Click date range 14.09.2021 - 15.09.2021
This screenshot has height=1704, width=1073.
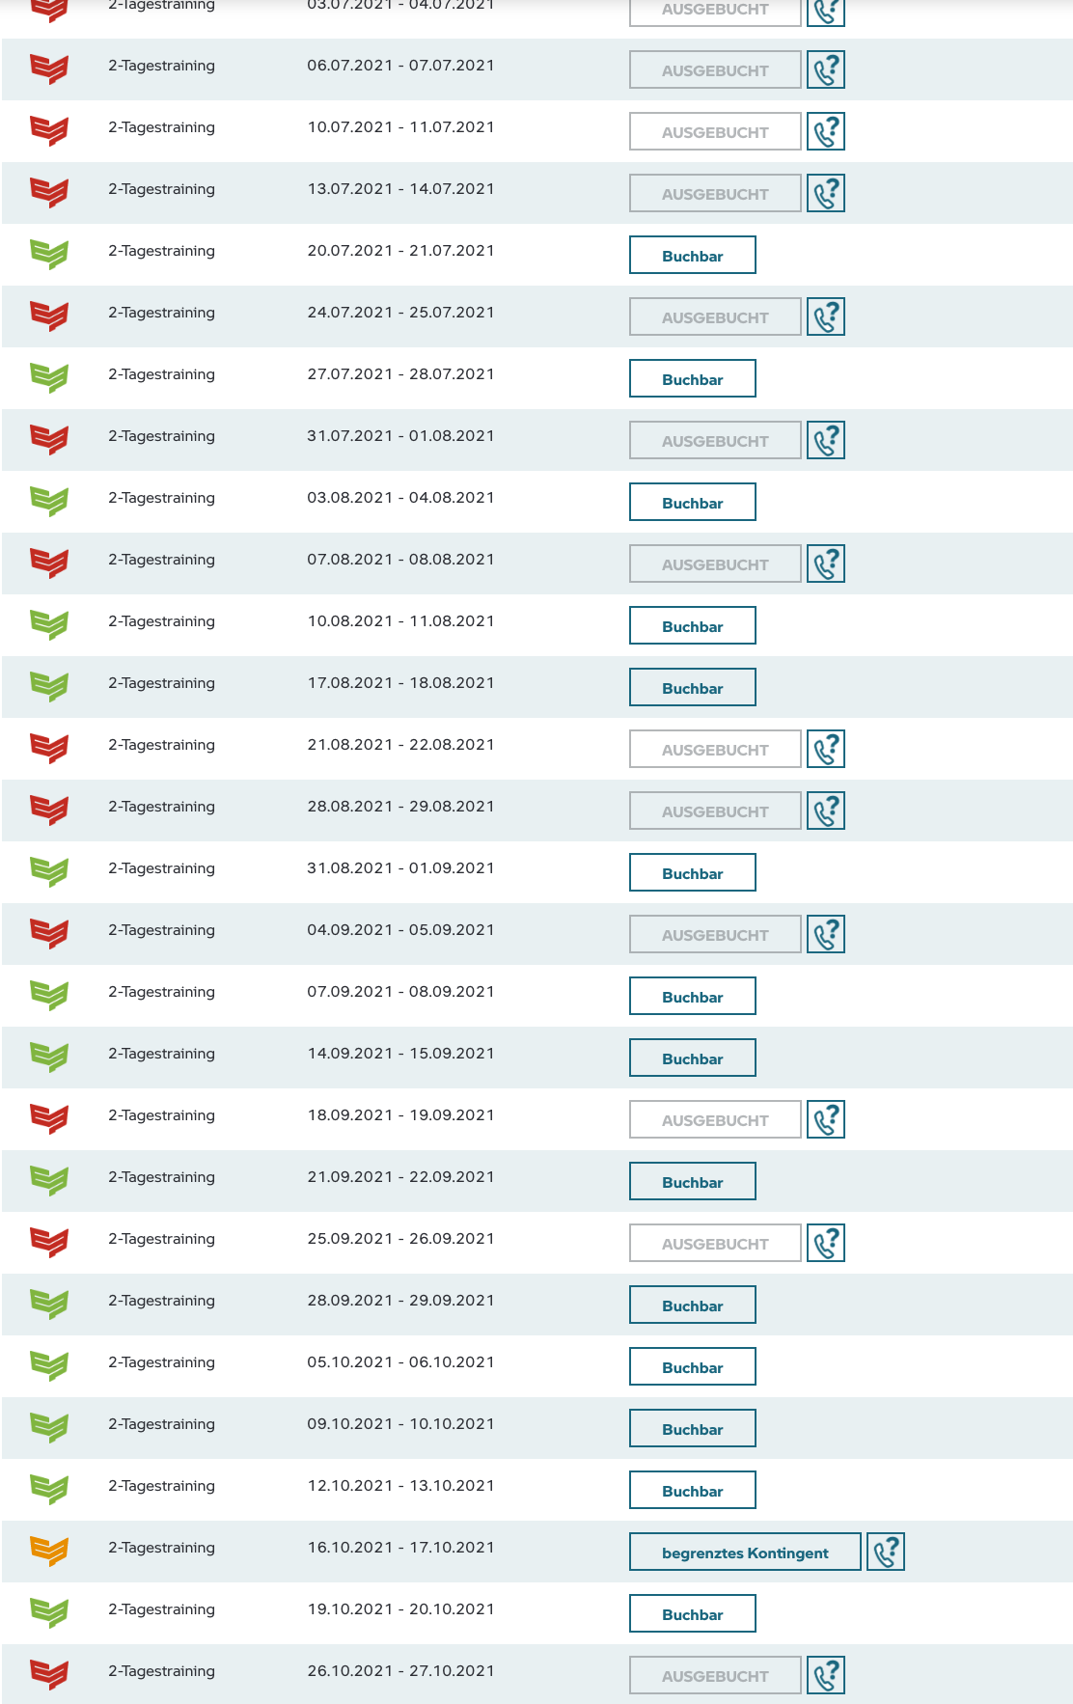(x=400, y=1054)
